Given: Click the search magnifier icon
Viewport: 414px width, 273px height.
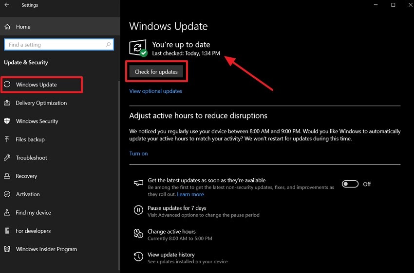Looking at the screenshot, I should coord(108,45).
